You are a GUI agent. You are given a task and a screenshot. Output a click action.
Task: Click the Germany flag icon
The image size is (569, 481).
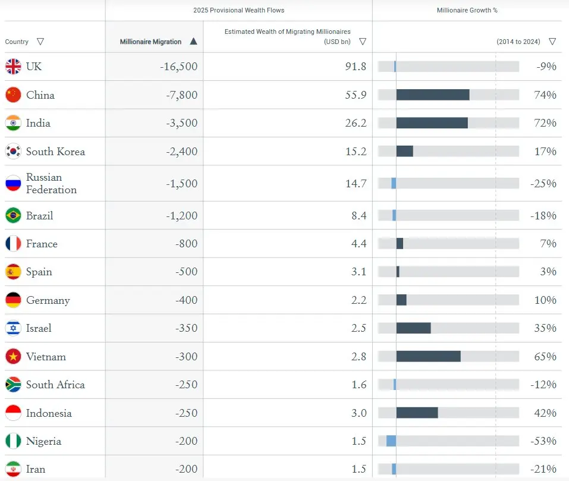click(x=13, y=300)
